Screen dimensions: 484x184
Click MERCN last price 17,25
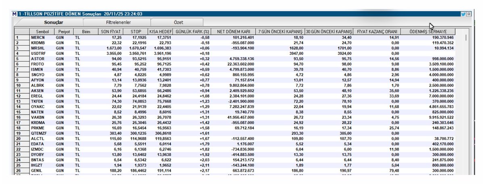click(x=117, y=37)
